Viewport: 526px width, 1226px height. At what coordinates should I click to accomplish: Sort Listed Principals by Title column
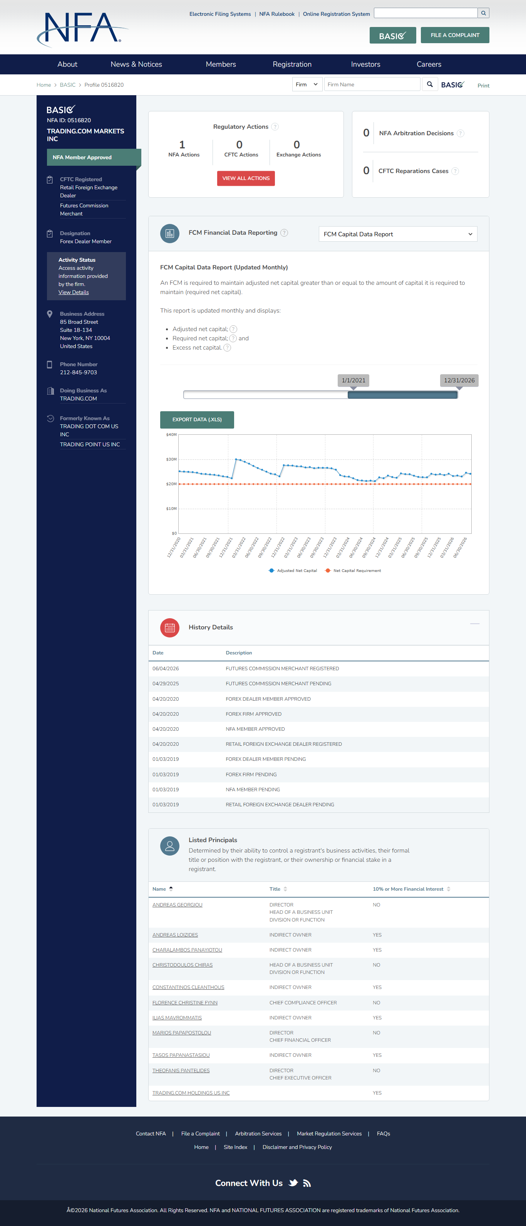pyautogui.click(x=278, y=888)
